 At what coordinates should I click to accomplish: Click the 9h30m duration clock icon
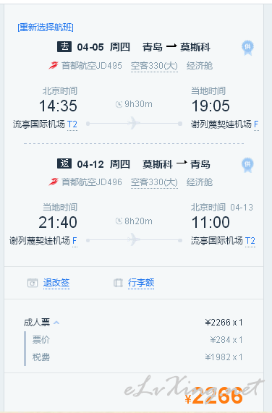(119, 104)
